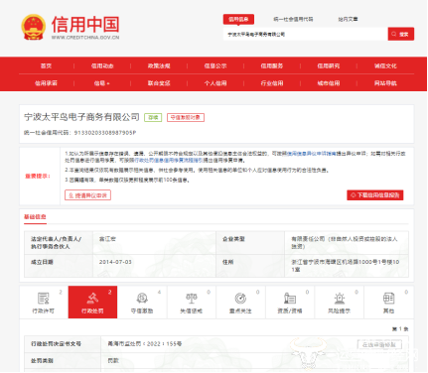Image resolution: width=428 pixels, height=373 pixels.
Task: Click the establishment date 2014-07-03
Action: [115, 262]
